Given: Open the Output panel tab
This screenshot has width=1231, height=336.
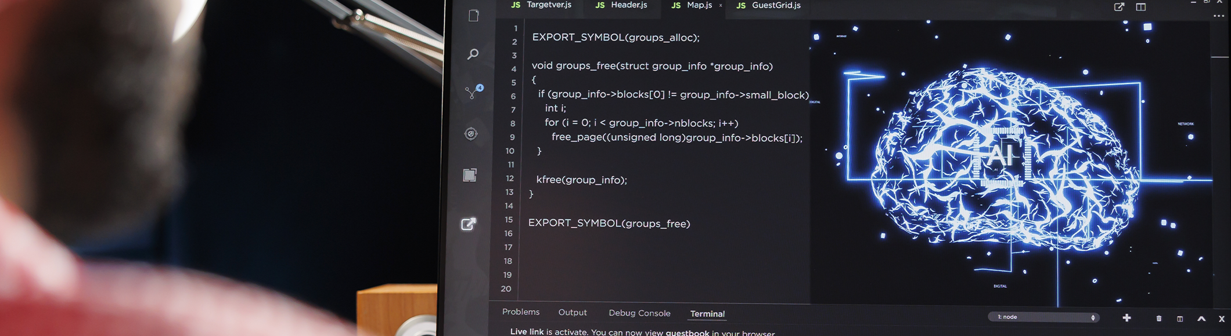Looking at the screenshot, I should 573,312.
